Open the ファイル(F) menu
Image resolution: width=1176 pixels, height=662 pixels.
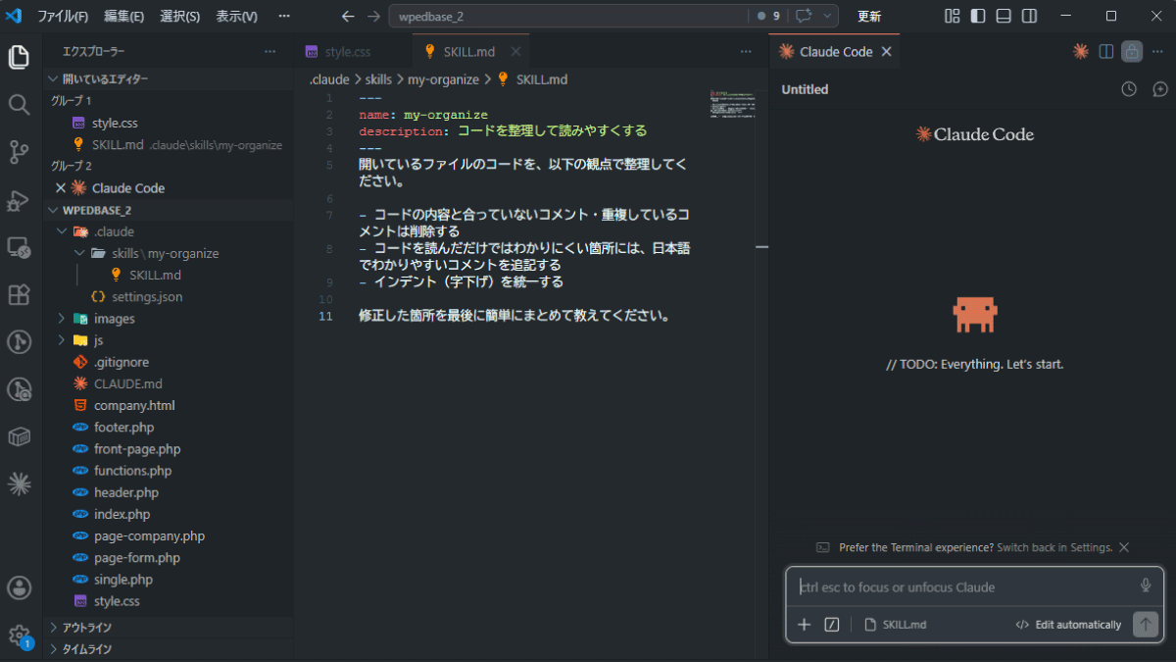click(62, 17)
